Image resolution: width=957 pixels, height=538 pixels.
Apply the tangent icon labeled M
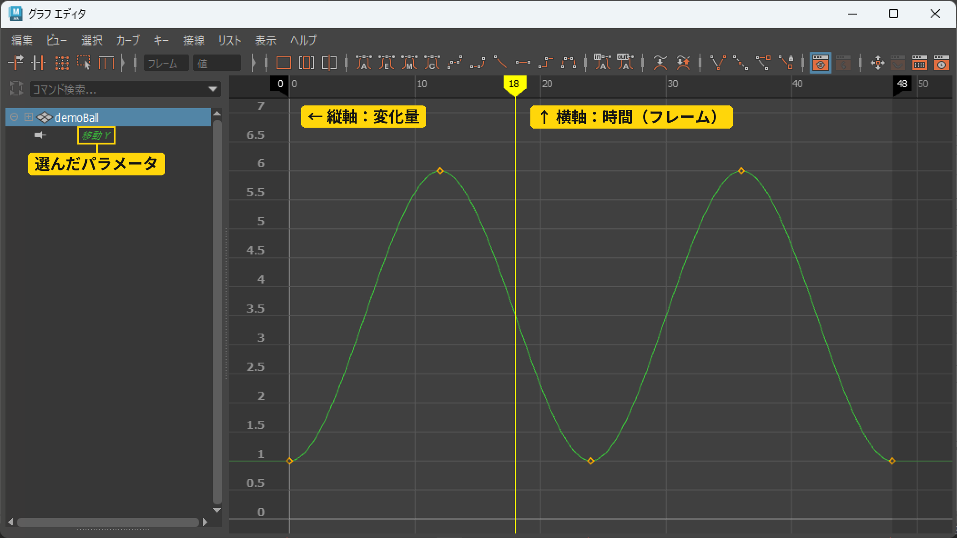[x=409, y=63]
